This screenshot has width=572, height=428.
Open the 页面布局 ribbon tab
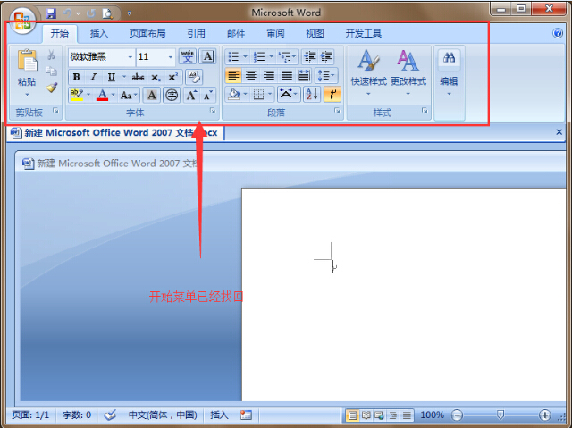pyautogui.click(x=147, y=34)
